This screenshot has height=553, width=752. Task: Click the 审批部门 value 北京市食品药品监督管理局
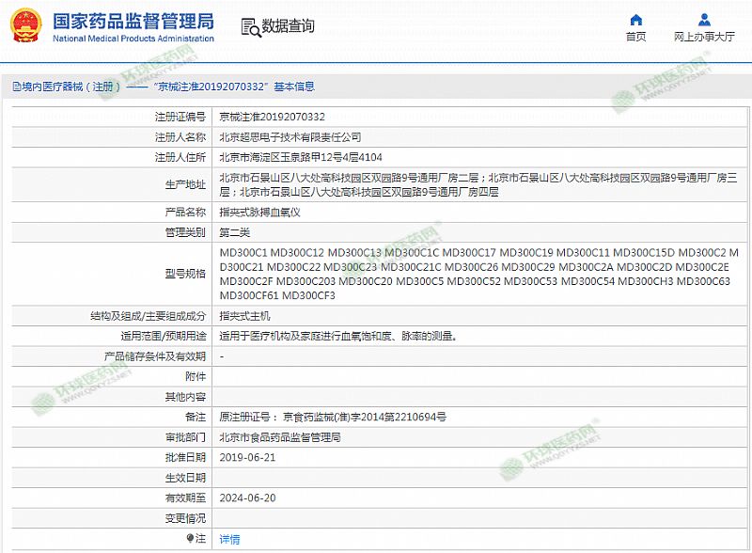click(279, 437)
